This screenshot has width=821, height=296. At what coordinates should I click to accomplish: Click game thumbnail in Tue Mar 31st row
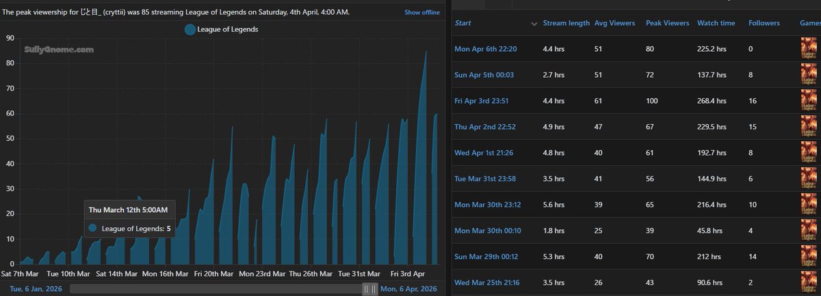pos(810,179)
